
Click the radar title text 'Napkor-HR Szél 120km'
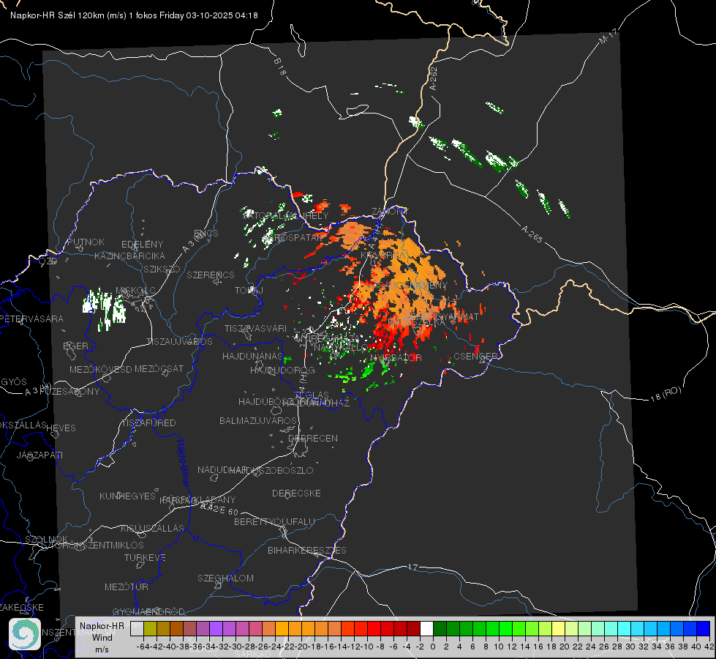tap(58, 15)
